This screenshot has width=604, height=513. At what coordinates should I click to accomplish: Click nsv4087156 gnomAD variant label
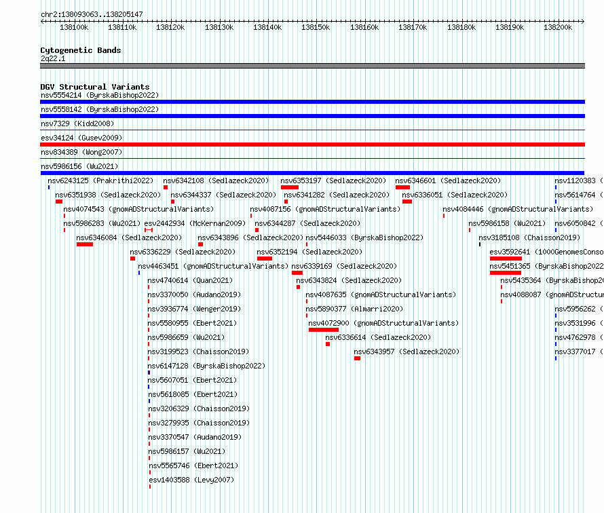325,209
